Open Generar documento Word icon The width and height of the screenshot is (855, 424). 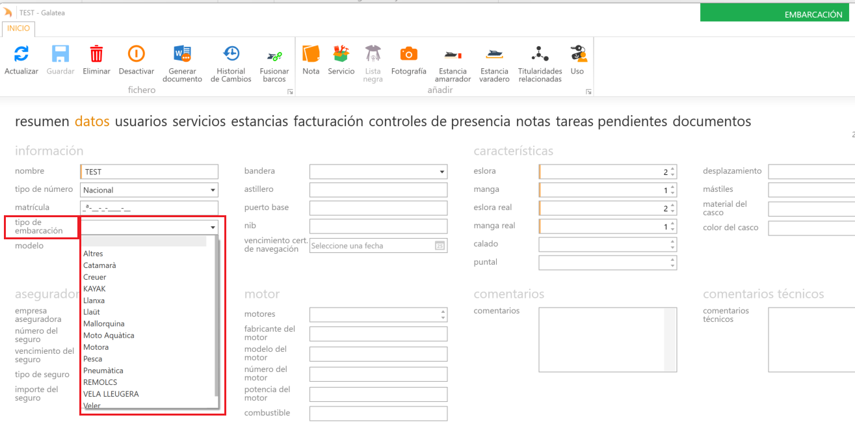(182, 54)
